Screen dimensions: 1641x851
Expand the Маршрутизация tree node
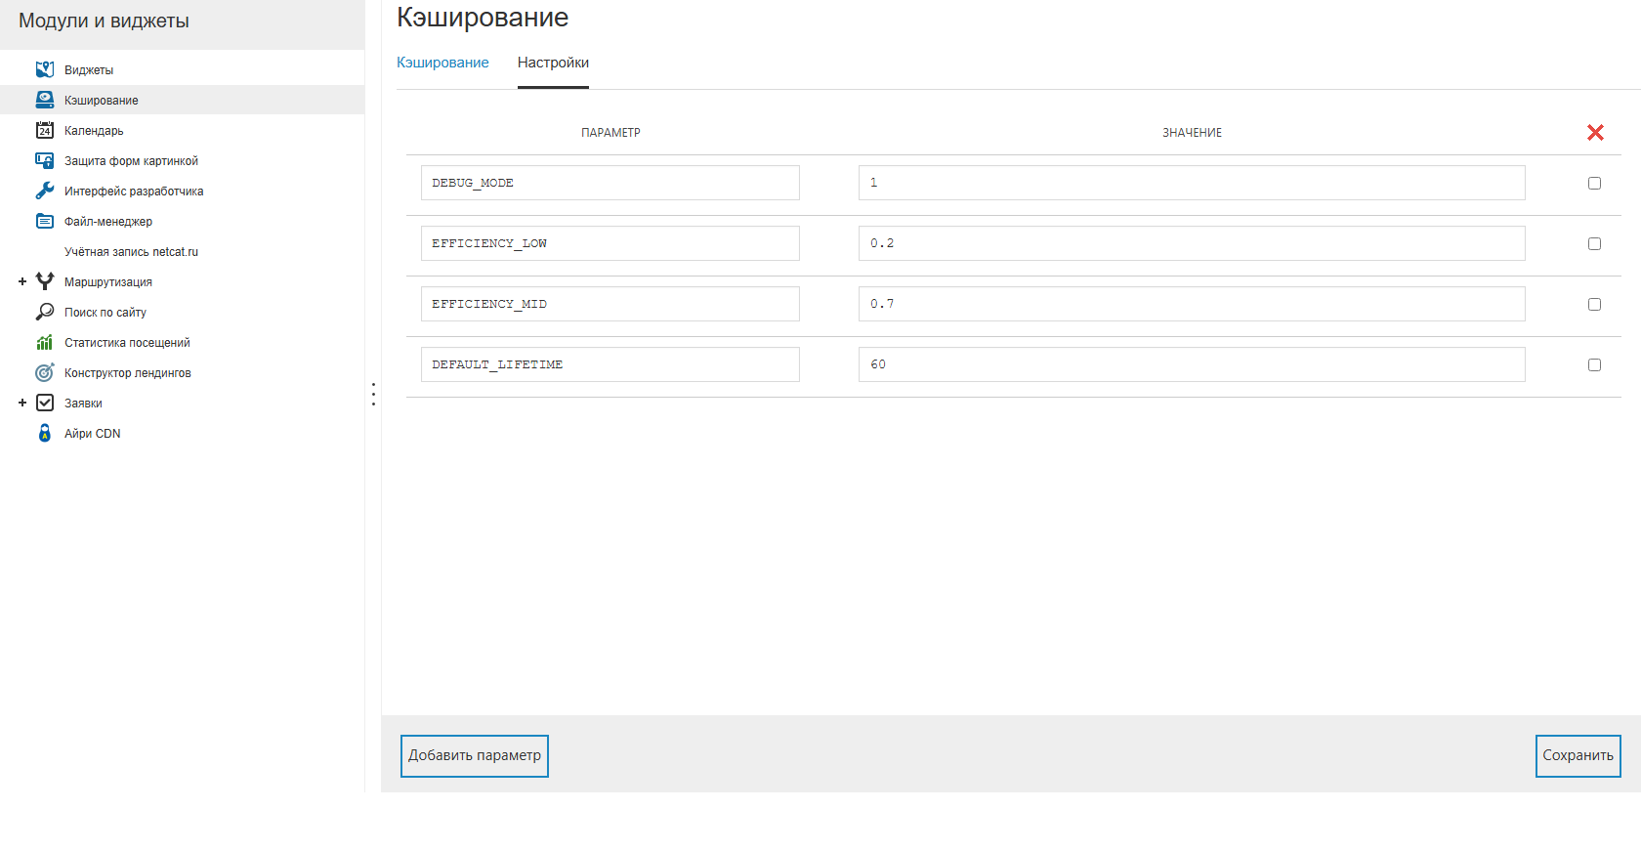click(22, 281)
